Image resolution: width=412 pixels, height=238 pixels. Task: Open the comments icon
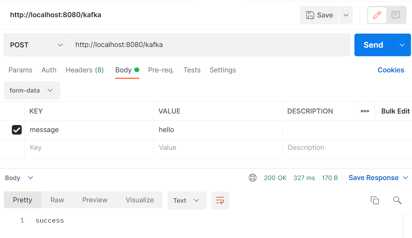[396, 15]
